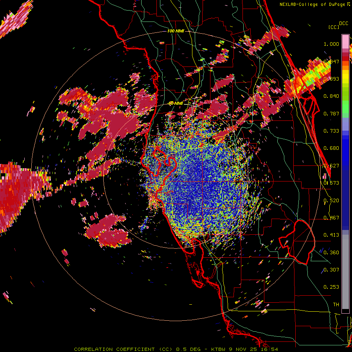Image resolution: width=352 pixels, height=352 pixels.
Task: Pick the 0.787 legend value
Action: [x=331, y=113]
